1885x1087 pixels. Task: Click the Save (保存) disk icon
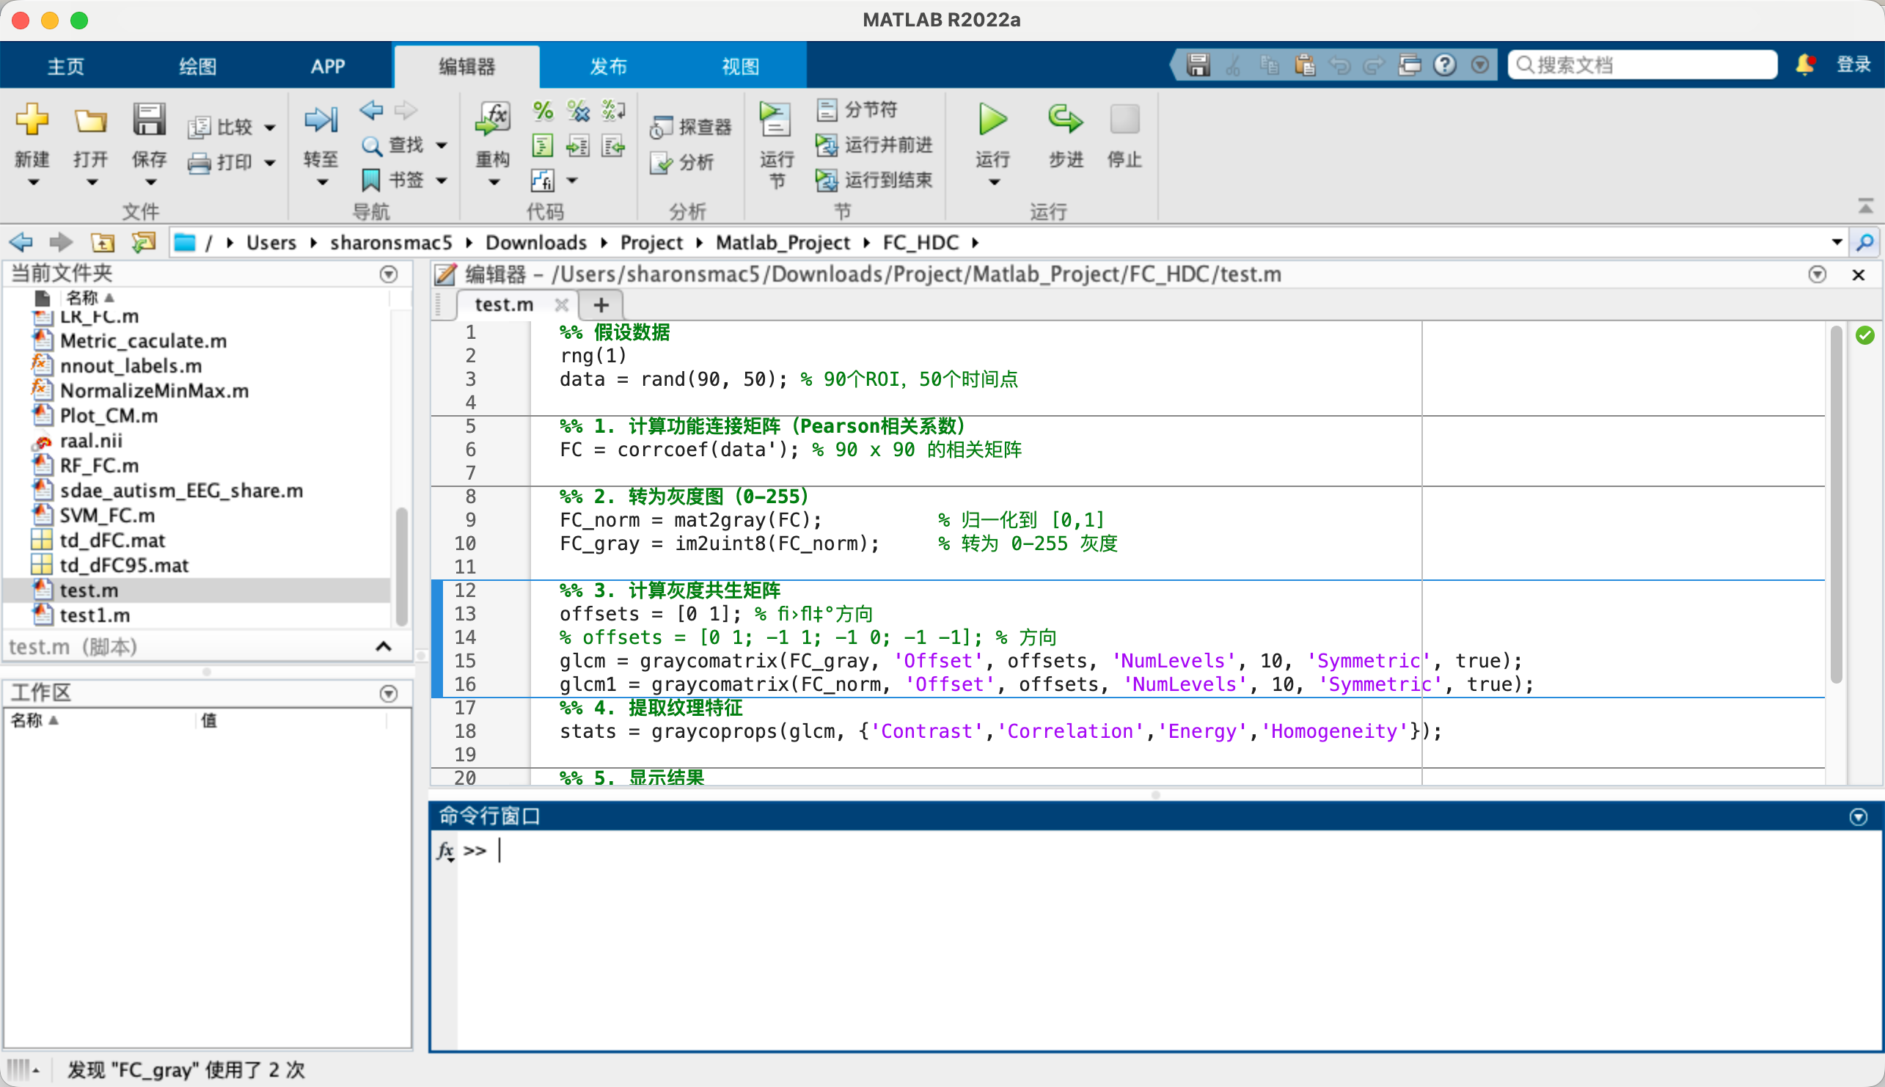[149, 120]
